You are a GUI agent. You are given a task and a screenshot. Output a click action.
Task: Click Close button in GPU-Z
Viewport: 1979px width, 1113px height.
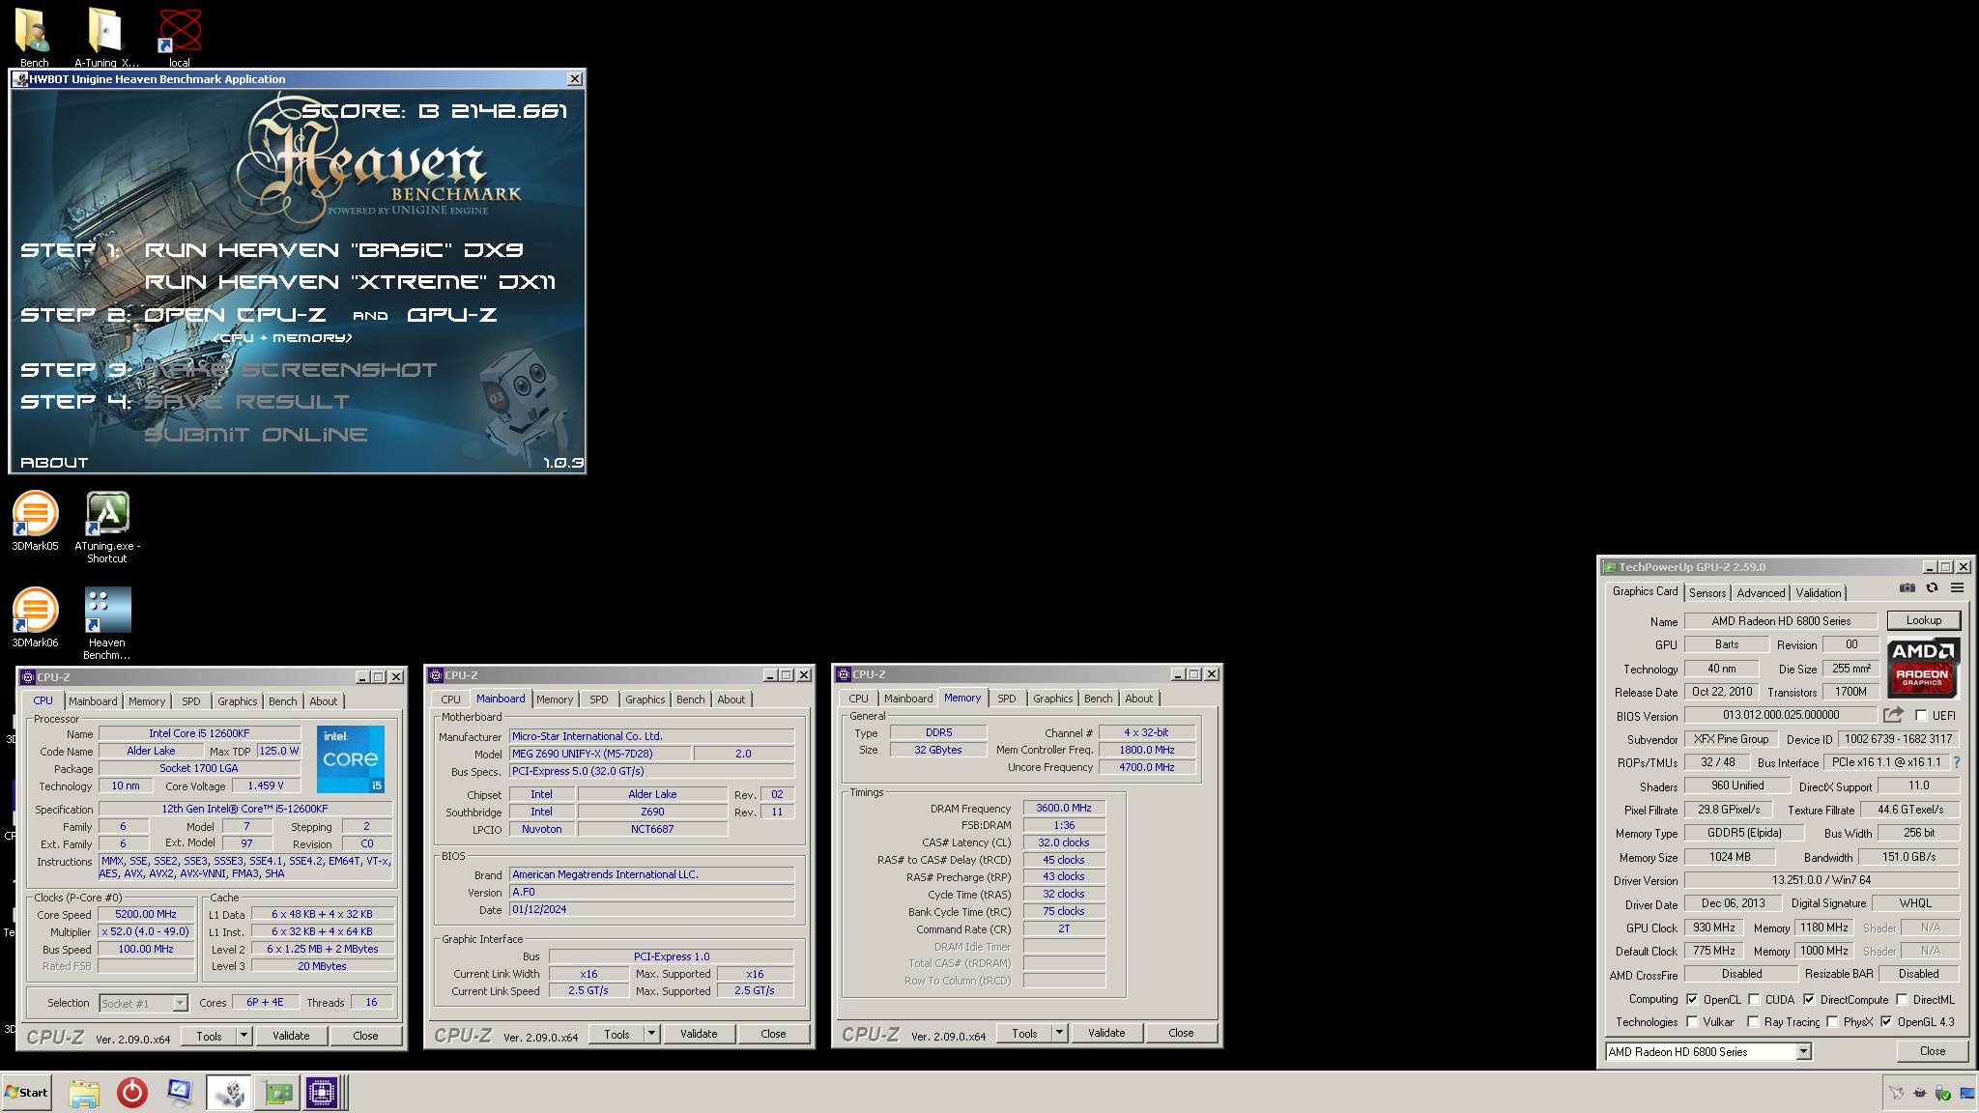pyautogui.click(x=1933, y=1051)
